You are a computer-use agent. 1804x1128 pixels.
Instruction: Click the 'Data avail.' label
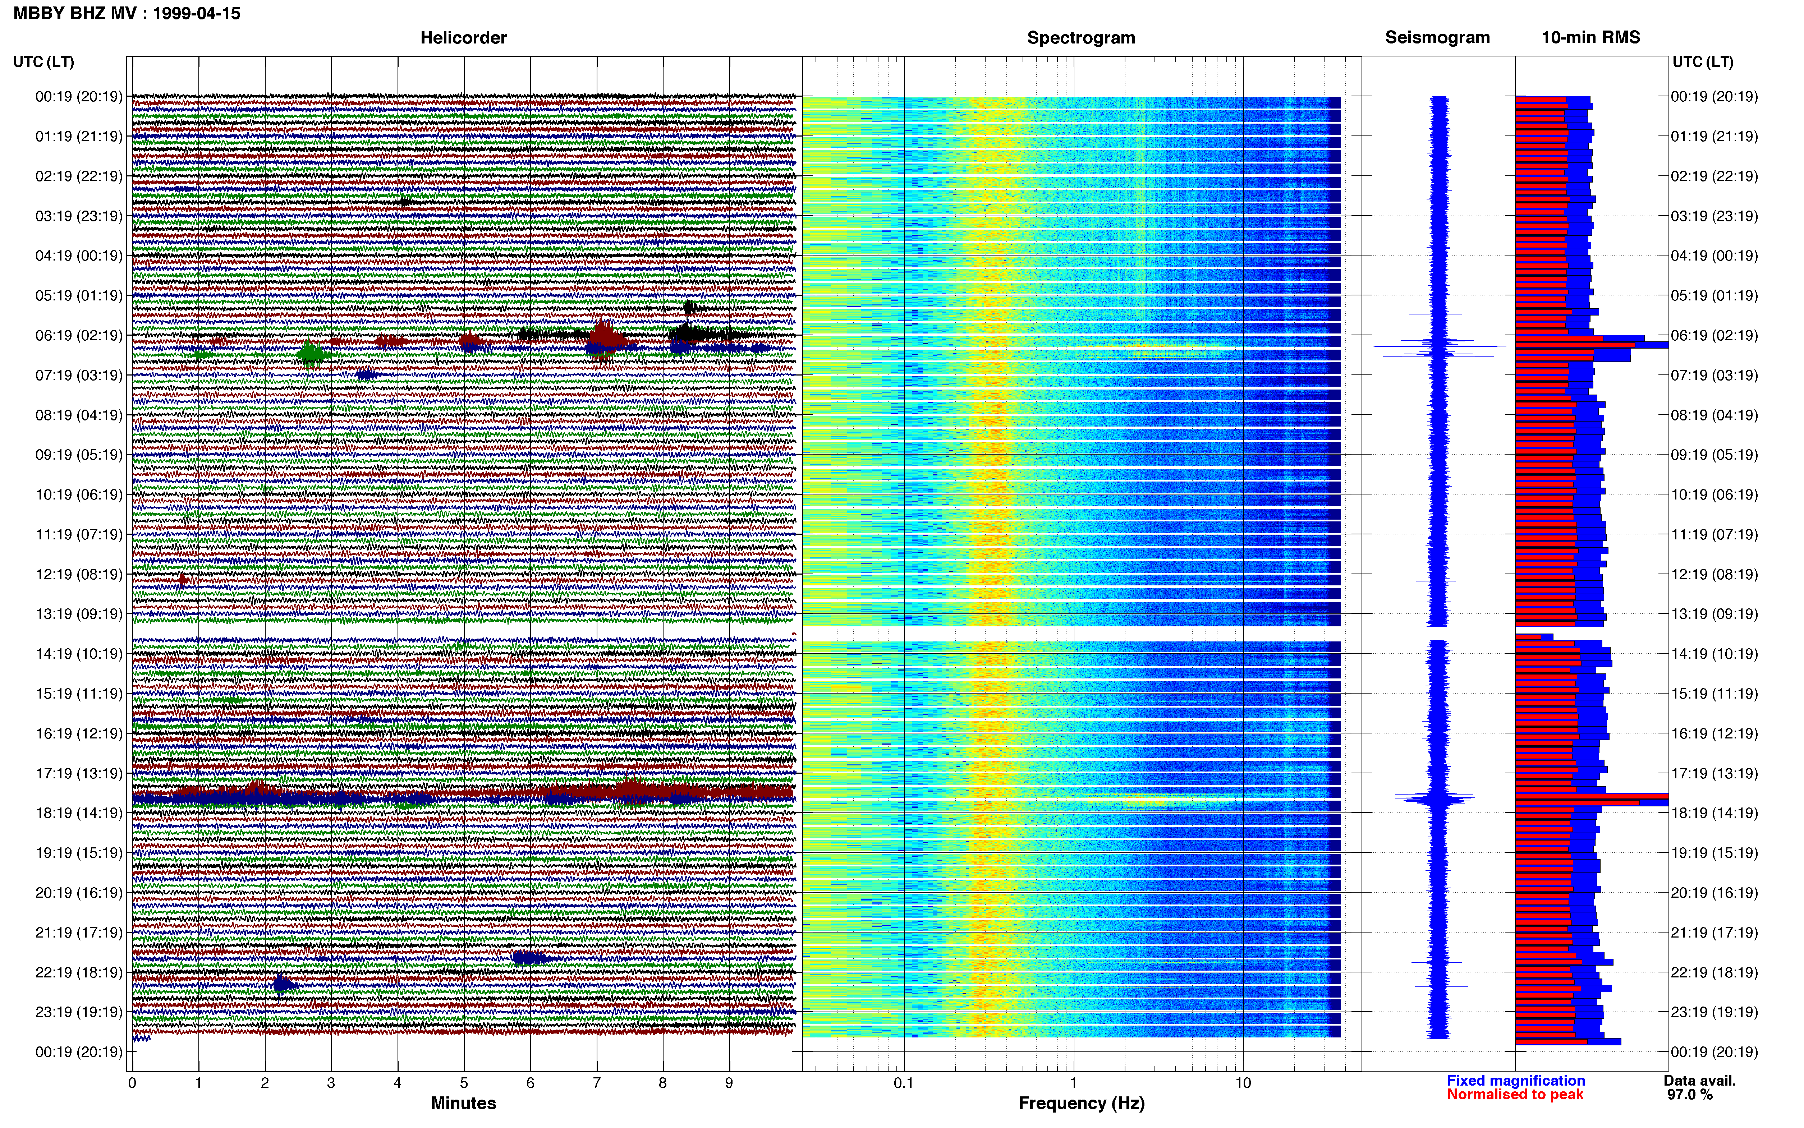1699,1081
